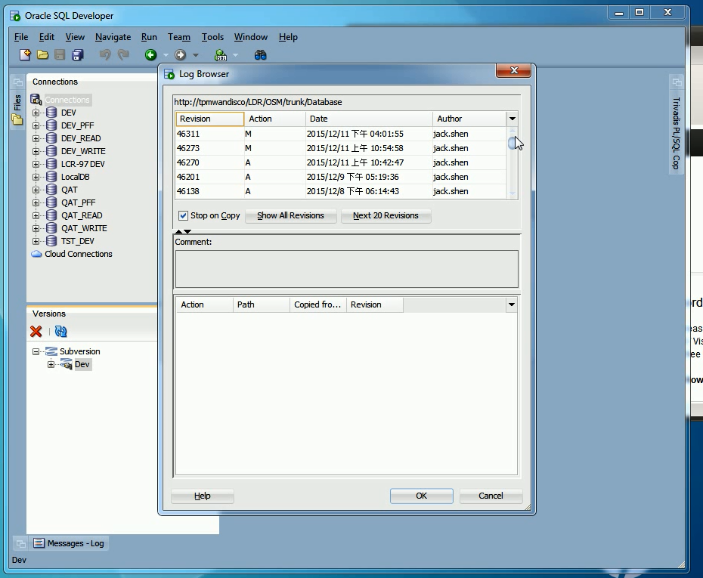Click the TST_DEV connection database icon
This screenshot has width=703, height=578.
point(51,241)
